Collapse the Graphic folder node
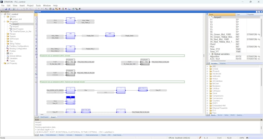 (5, 17)
